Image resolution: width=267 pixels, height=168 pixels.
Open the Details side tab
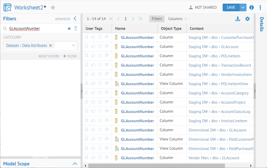[x=262, y=24]
